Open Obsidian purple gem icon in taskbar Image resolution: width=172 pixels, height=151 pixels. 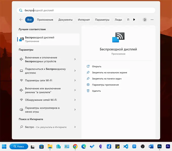pyautogui.click(x=100, y=146)
